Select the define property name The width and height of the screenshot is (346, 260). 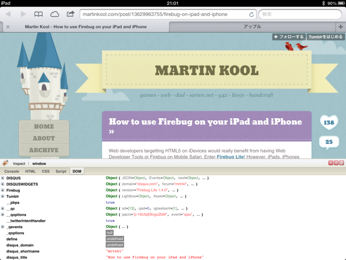click(x=12, y=239)
